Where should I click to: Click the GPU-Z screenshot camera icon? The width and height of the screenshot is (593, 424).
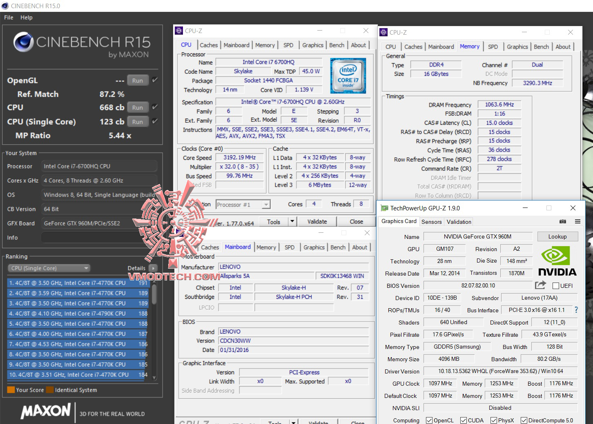coord(563,221)
